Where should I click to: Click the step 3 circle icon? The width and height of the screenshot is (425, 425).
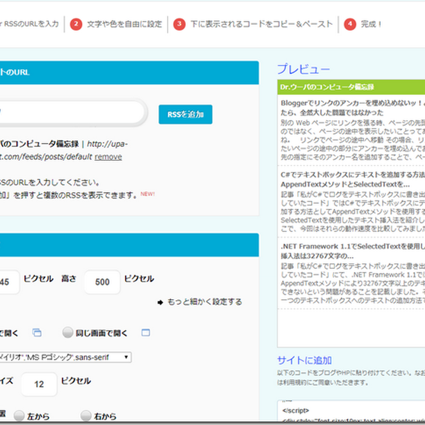point(180,24)
